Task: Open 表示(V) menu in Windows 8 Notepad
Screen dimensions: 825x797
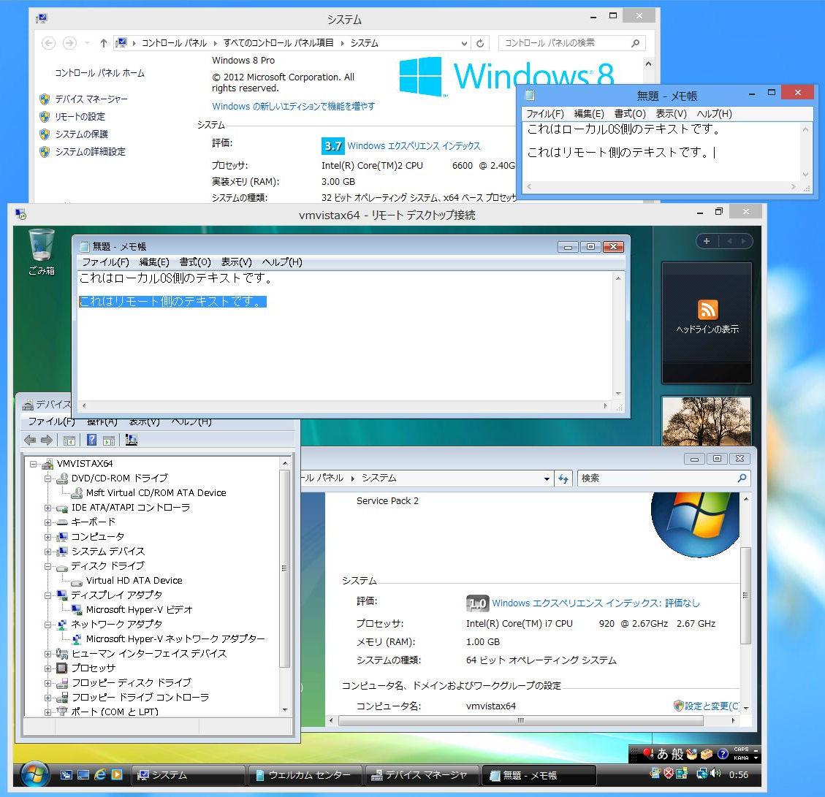Action: [x=671, y=114]
